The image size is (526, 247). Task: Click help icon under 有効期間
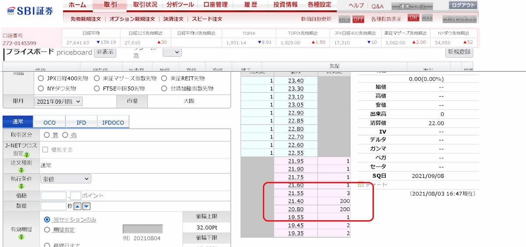21,237
